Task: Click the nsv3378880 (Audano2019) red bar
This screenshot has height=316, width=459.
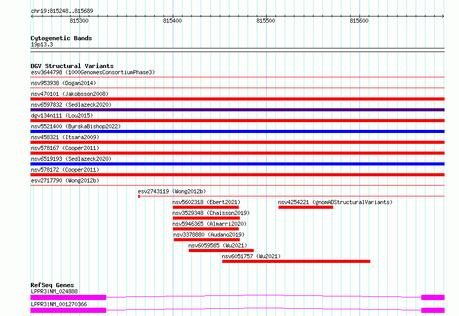Action: point(207,240)
